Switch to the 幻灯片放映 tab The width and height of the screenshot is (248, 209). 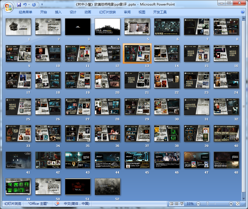107,12
